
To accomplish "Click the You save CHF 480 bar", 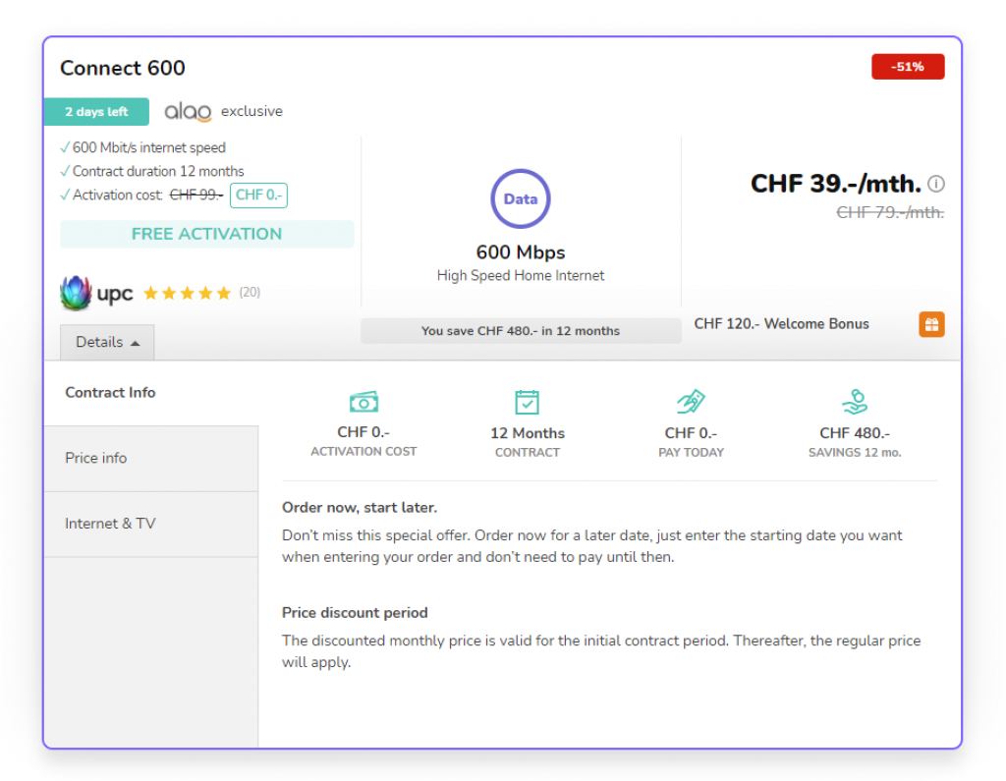I will coord(520,331).
